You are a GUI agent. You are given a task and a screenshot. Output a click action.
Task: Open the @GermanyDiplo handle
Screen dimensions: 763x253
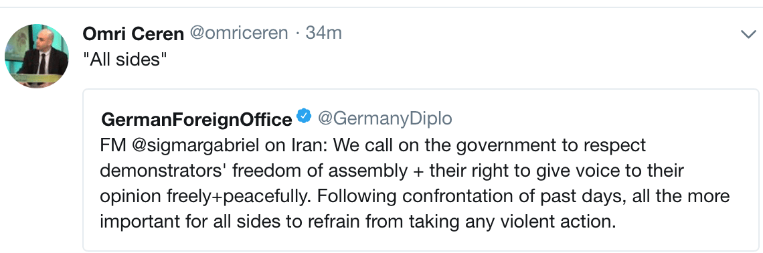coord(385,118)
